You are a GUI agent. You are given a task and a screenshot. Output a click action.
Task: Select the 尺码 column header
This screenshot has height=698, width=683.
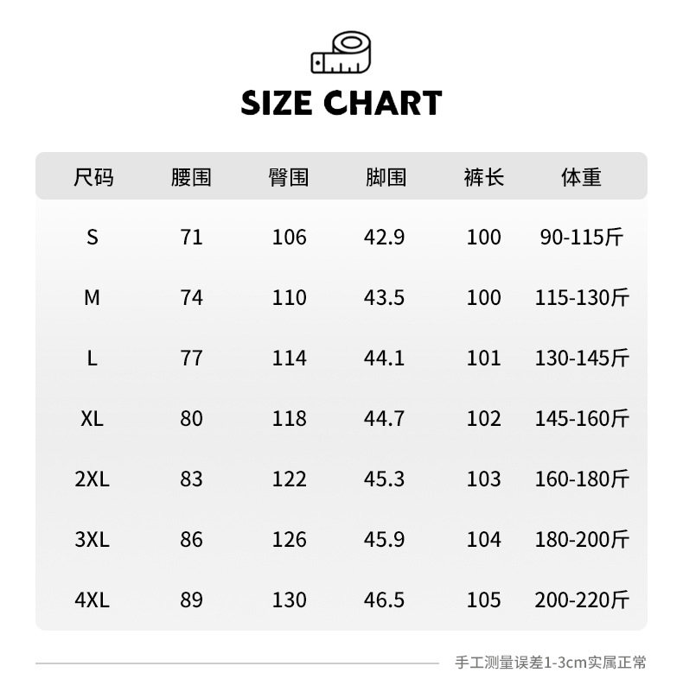[93, 177]
